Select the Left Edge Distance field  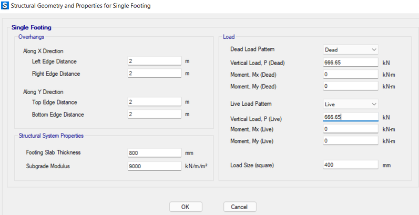pos(155,61)
